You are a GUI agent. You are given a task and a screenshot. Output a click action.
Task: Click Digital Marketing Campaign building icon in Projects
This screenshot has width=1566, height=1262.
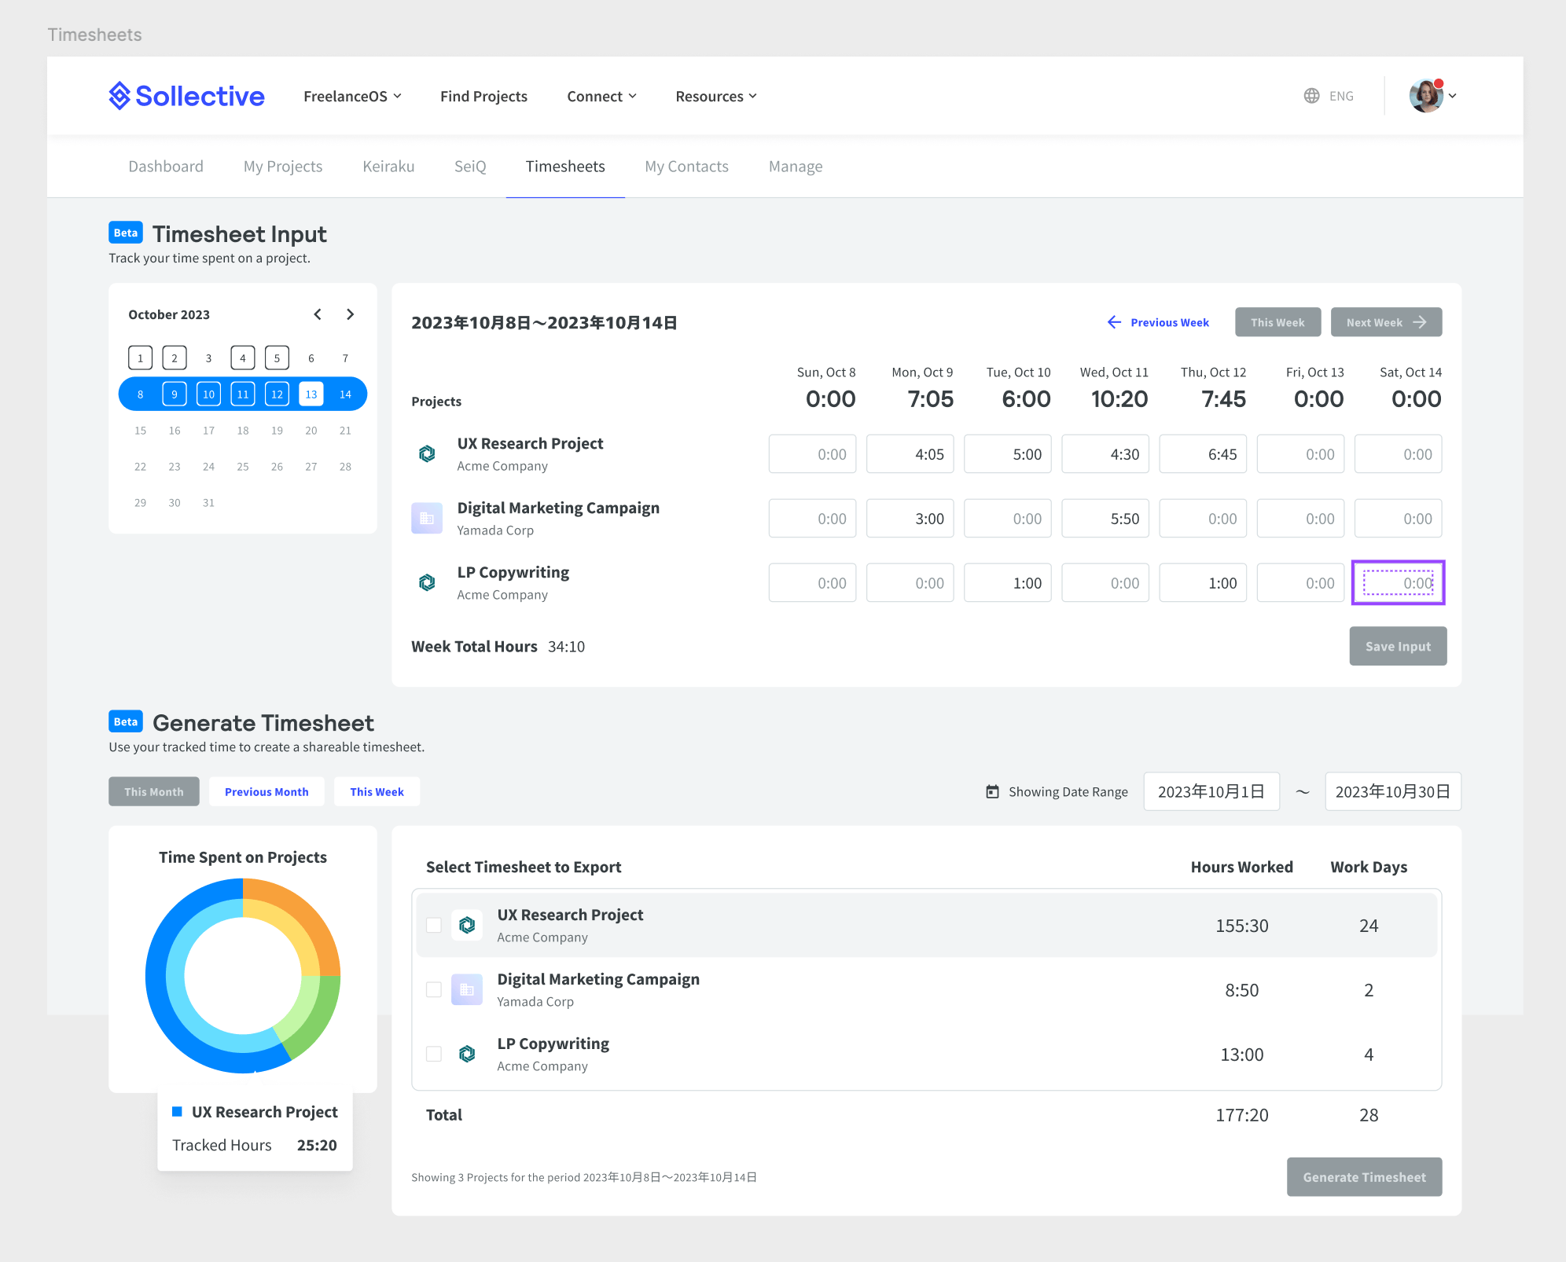click(427, 519)
